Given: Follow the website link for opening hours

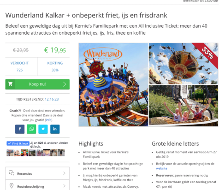Looking at the screenshot, I should coord(161,168).
